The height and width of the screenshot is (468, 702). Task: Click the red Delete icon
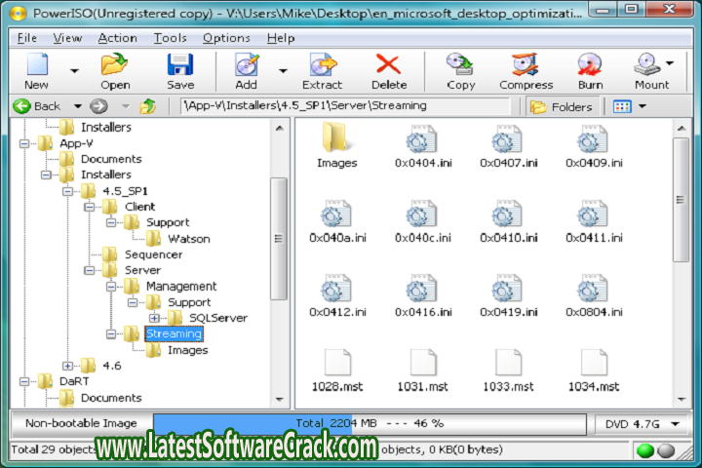point(389,66)
